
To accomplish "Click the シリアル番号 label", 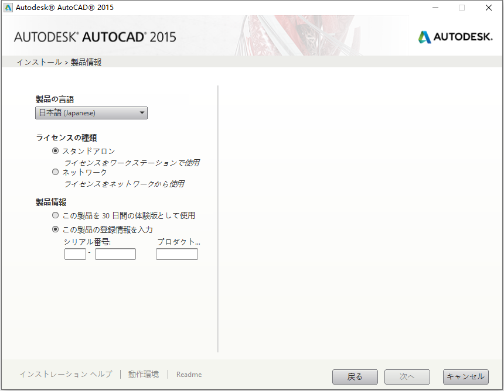I will pyautogui.click(x=87, y=242).
